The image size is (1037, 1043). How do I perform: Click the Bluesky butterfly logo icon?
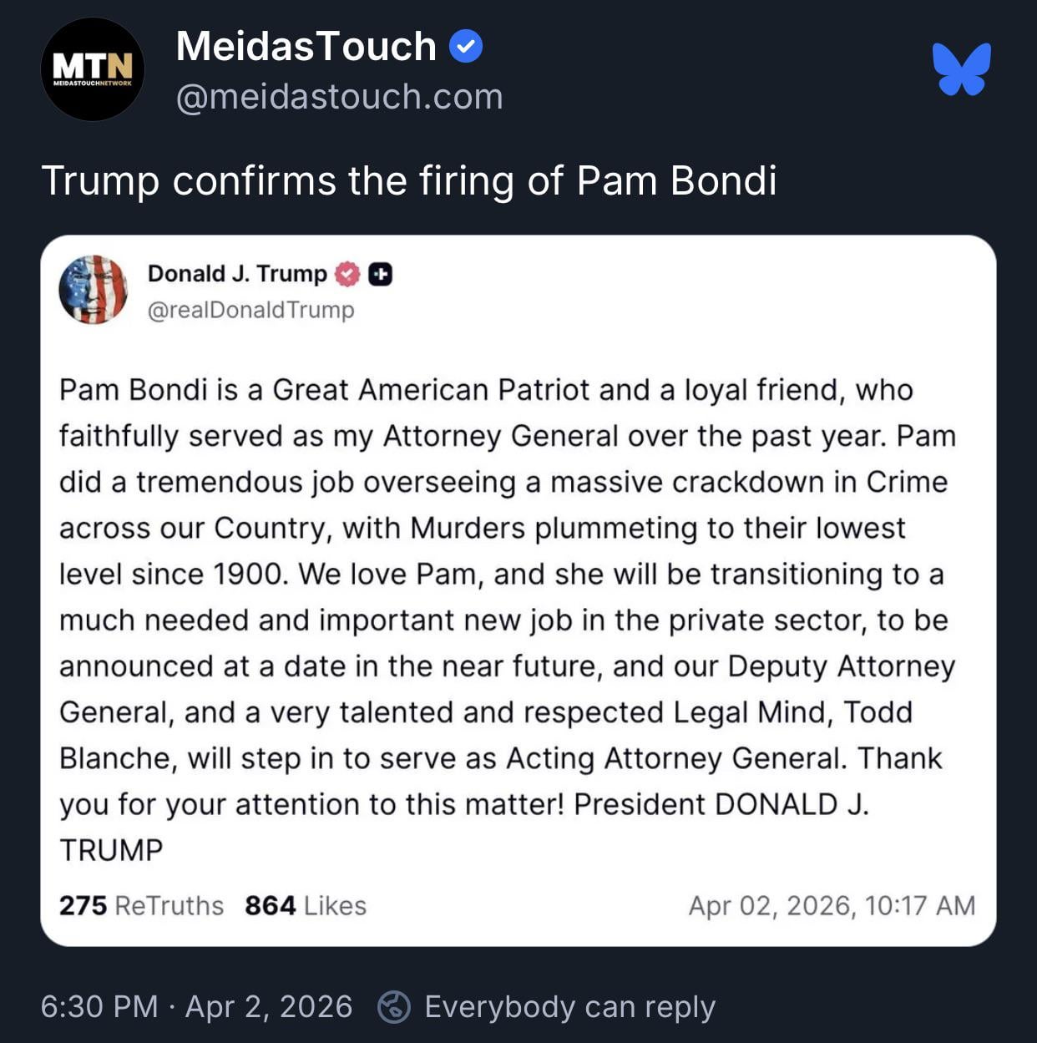point(962,69)
